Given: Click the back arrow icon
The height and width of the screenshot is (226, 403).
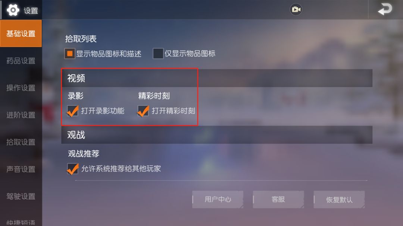Looking at the screenshot, I should point(385,9).
